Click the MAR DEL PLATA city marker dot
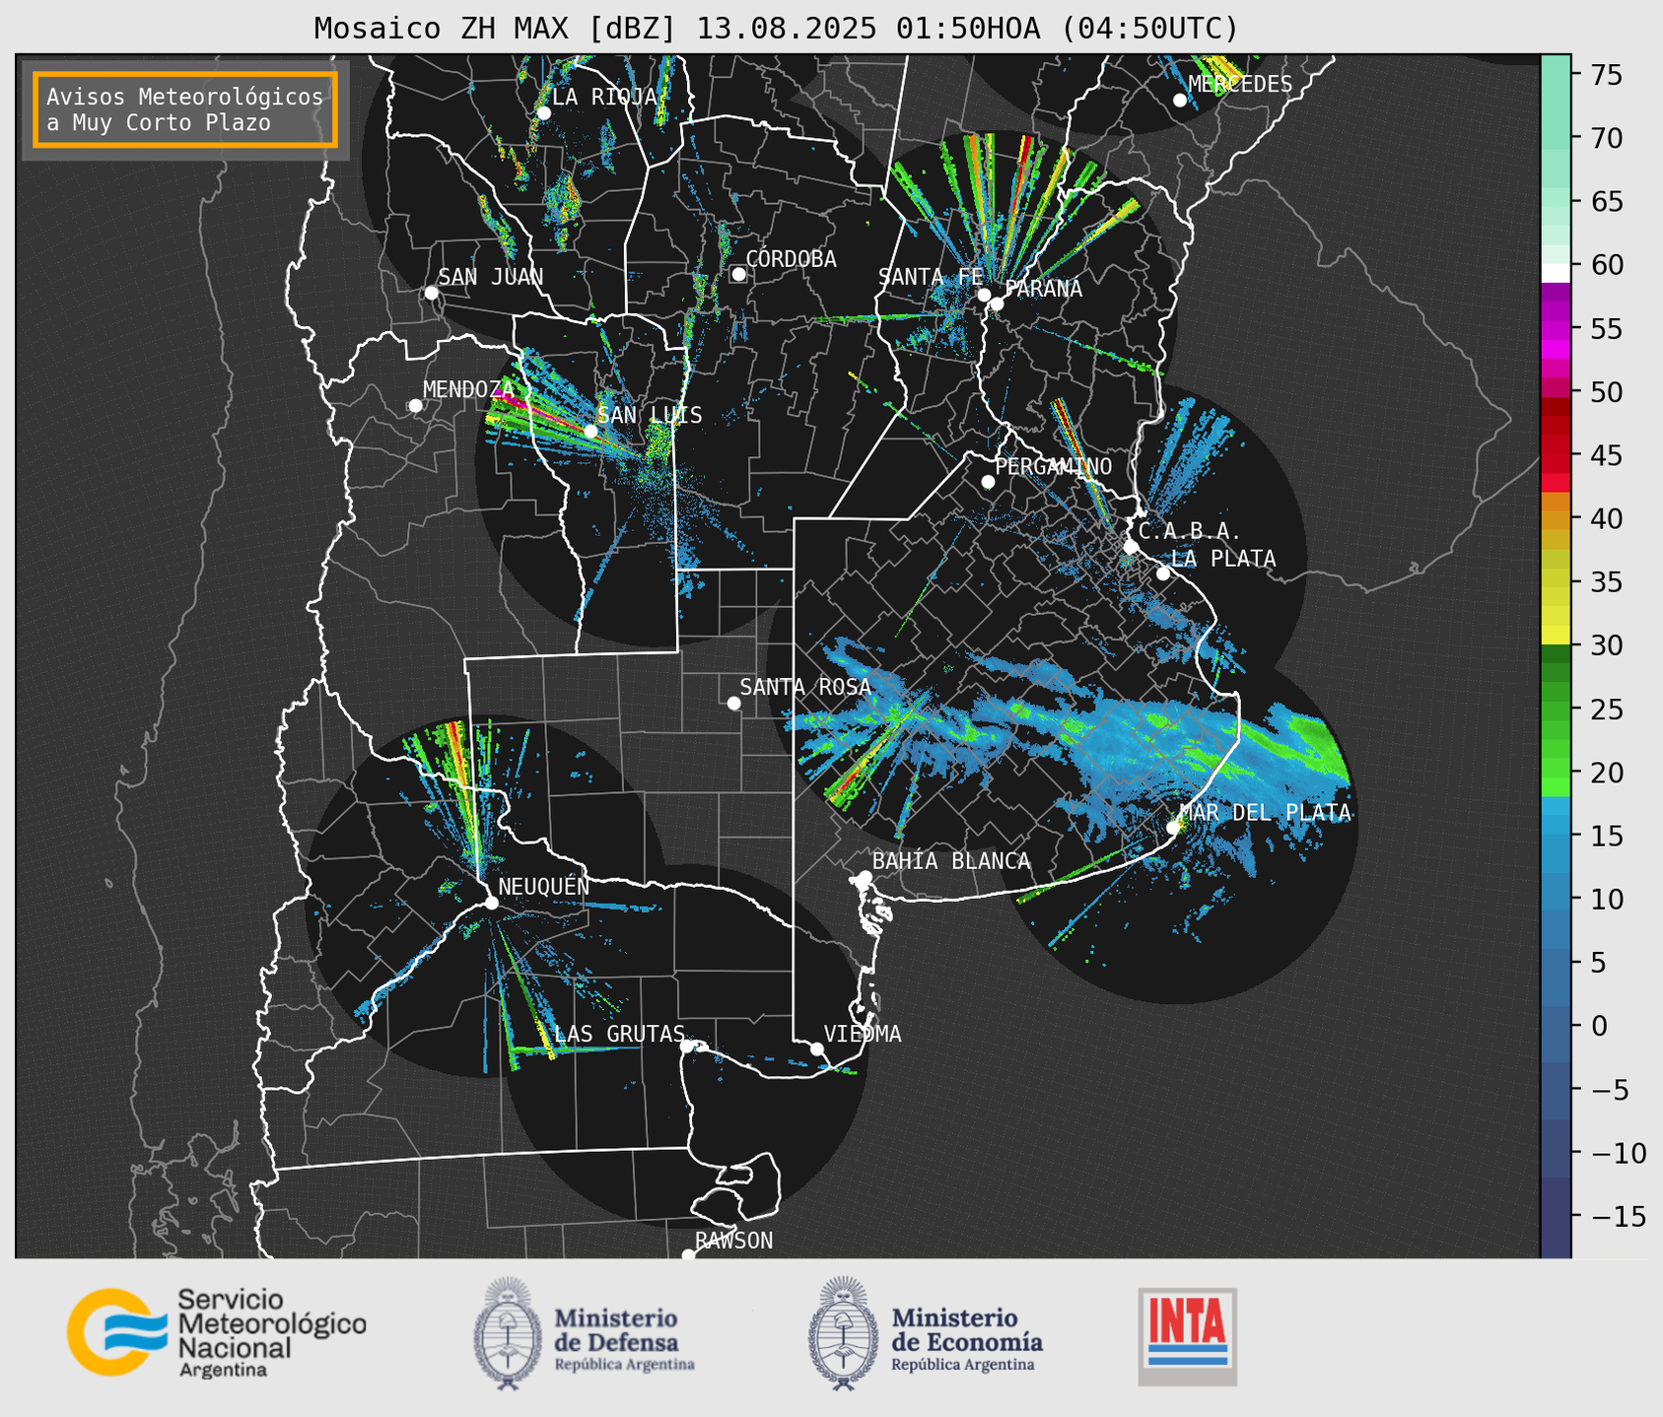Image resolution: width=1663 pixels, height=1417 pixels. 1173,828
